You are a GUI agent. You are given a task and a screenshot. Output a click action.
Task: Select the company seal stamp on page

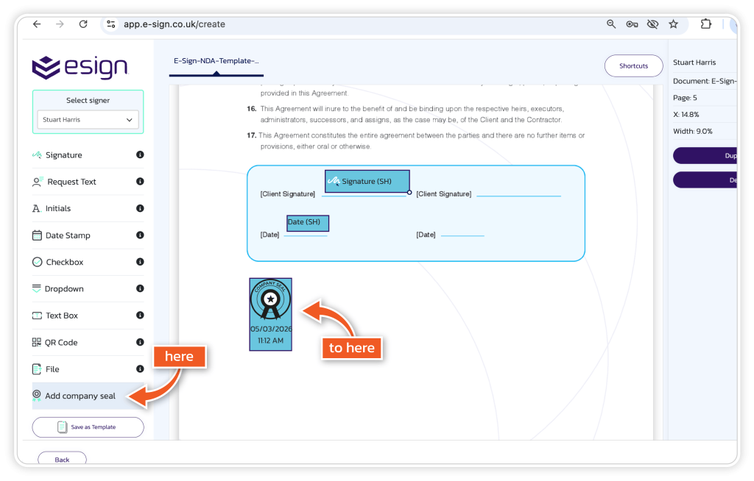click(x=270, y=314)
